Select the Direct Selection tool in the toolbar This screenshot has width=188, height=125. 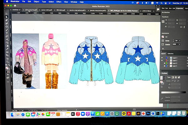pos(7,17)
